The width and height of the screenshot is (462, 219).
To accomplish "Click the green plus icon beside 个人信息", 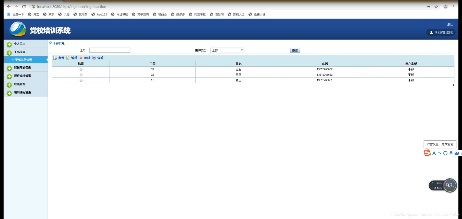I will [9, 45].
